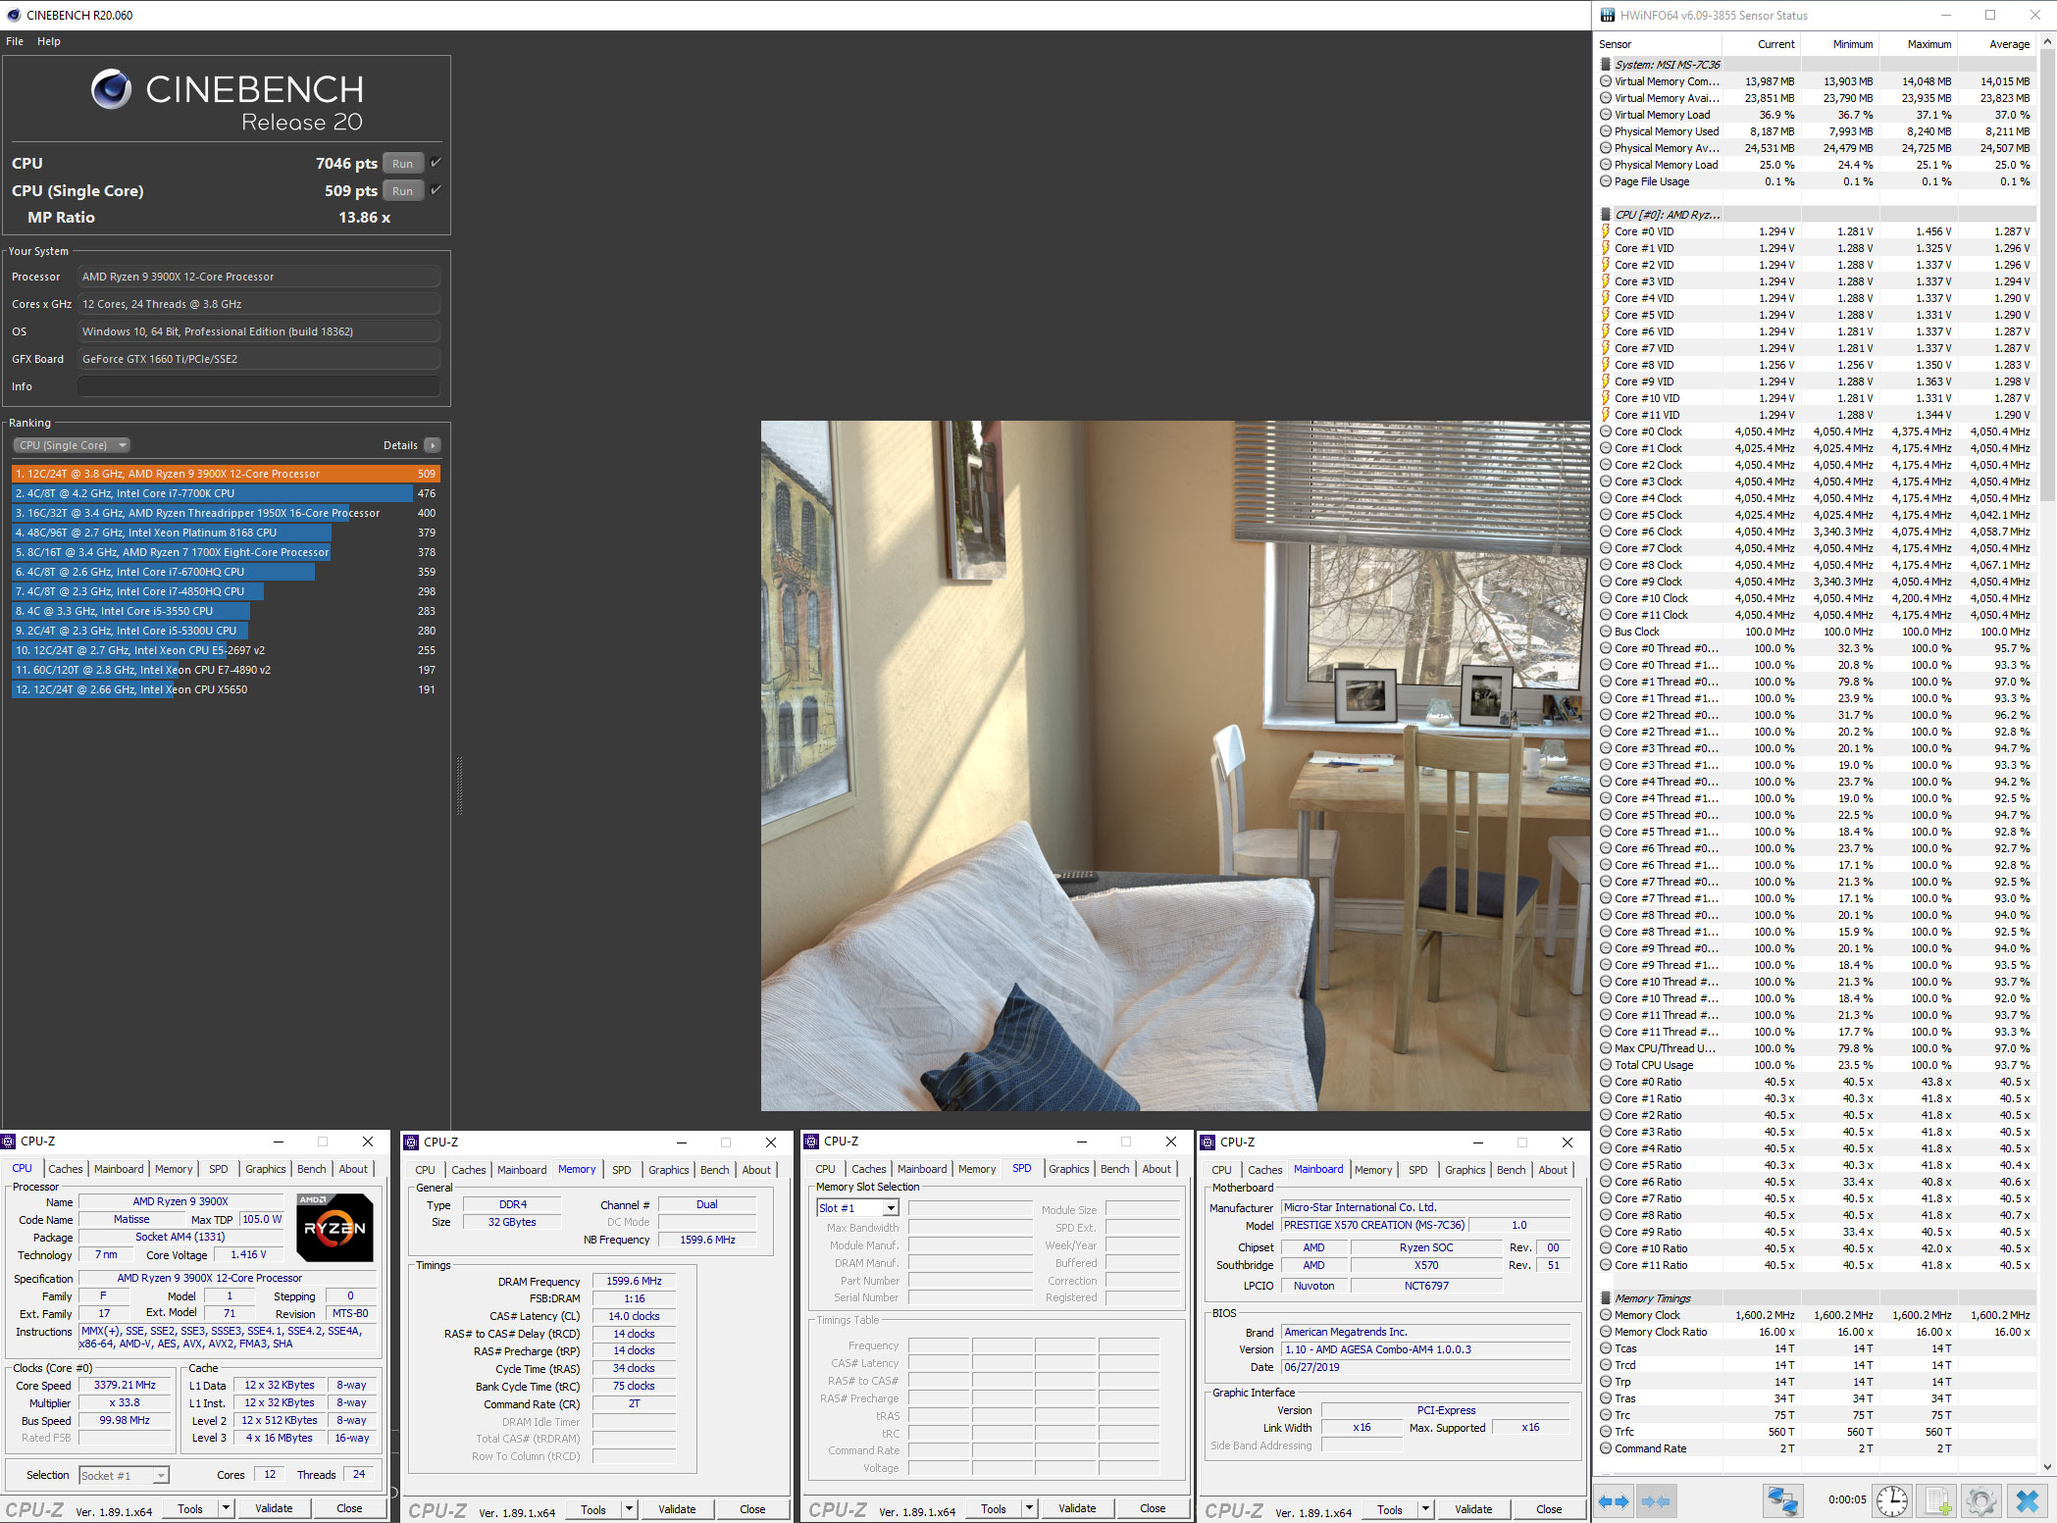Click the Ryzen logo in CPU-Z

point(335,1227)
